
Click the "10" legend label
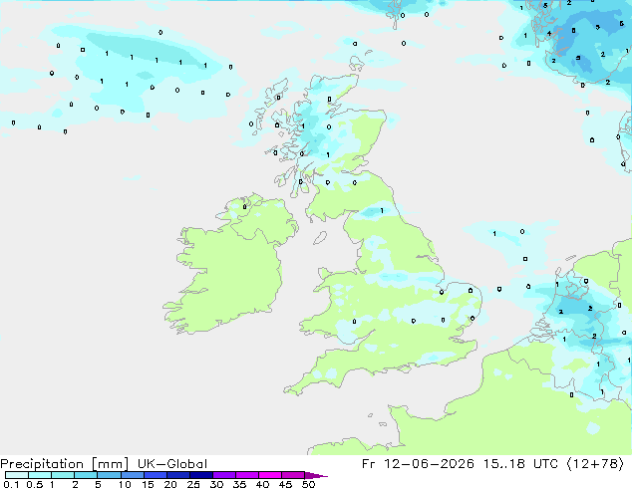click(x=125, y=484)
